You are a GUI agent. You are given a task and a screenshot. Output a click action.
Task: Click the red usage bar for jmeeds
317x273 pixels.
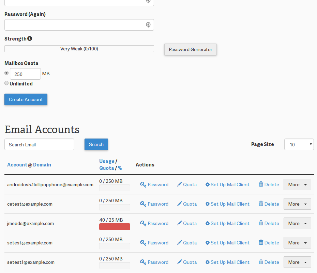tap(115, 227)
